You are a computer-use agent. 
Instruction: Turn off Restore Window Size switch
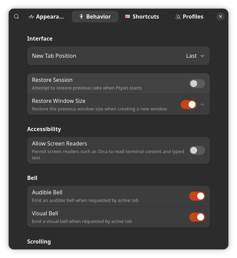click(189, 105)
